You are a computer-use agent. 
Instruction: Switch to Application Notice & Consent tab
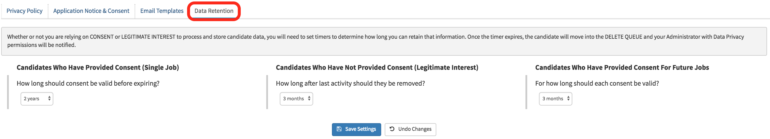[91, 11]
